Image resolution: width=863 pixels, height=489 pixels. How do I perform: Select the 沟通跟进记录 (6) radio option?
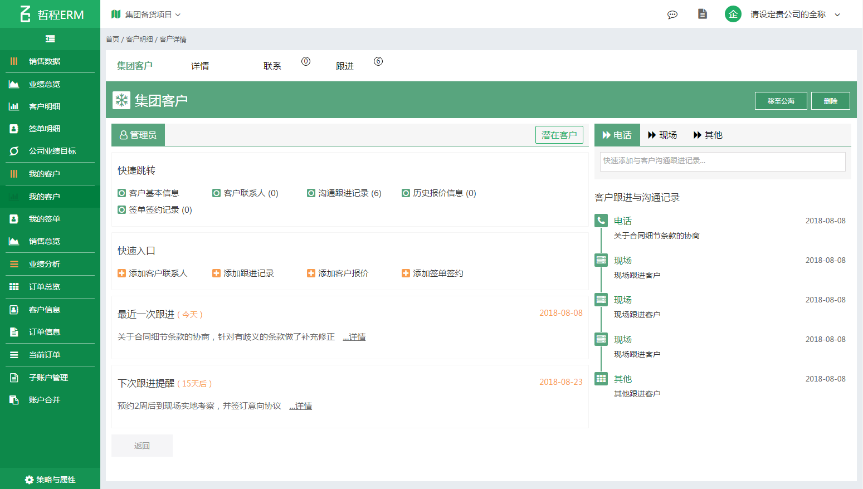click(311, 193)
